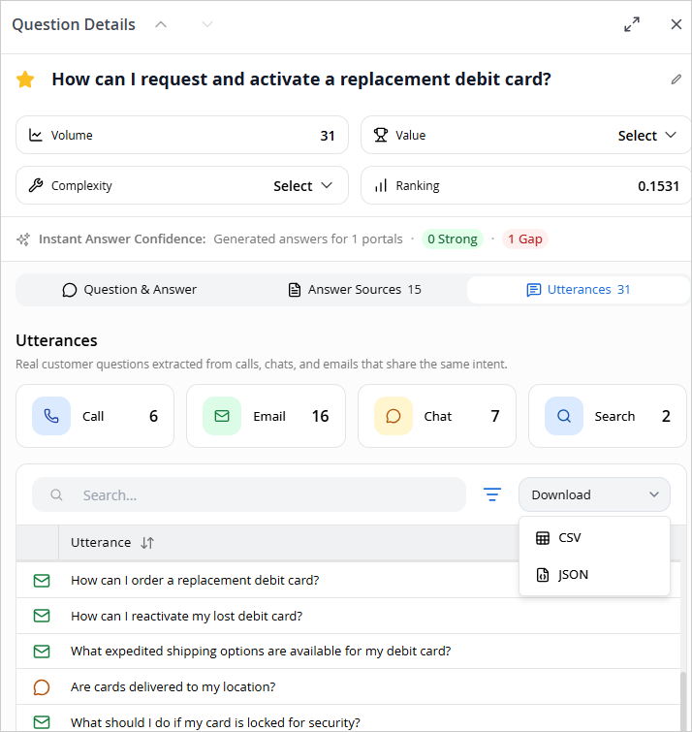Filter utterances by Email channel card
Image resolution: width=692 pixels, height=732 pixels.
pyautogui.click(x=266, y=416)
